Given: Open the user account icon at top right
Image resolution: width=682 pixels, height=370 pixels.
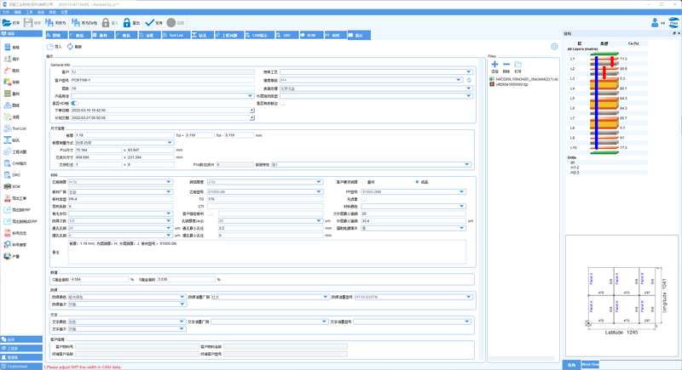Looking at the screenshot, I should pyautogui.click(x=655, y=23).
